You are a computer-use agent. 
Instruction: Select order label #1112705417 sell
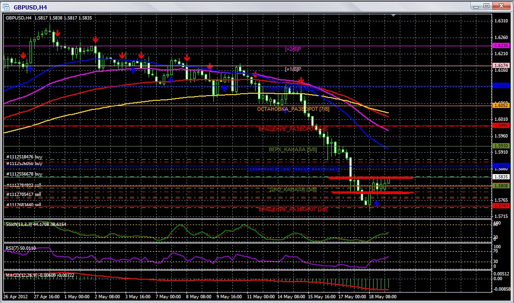click(24, 195)
